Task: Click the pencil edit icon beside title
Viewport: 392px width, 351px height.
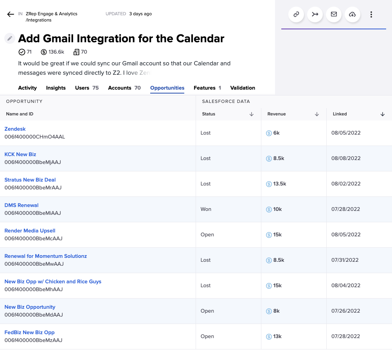Action: pyautogui.click(x=10, y=38)
